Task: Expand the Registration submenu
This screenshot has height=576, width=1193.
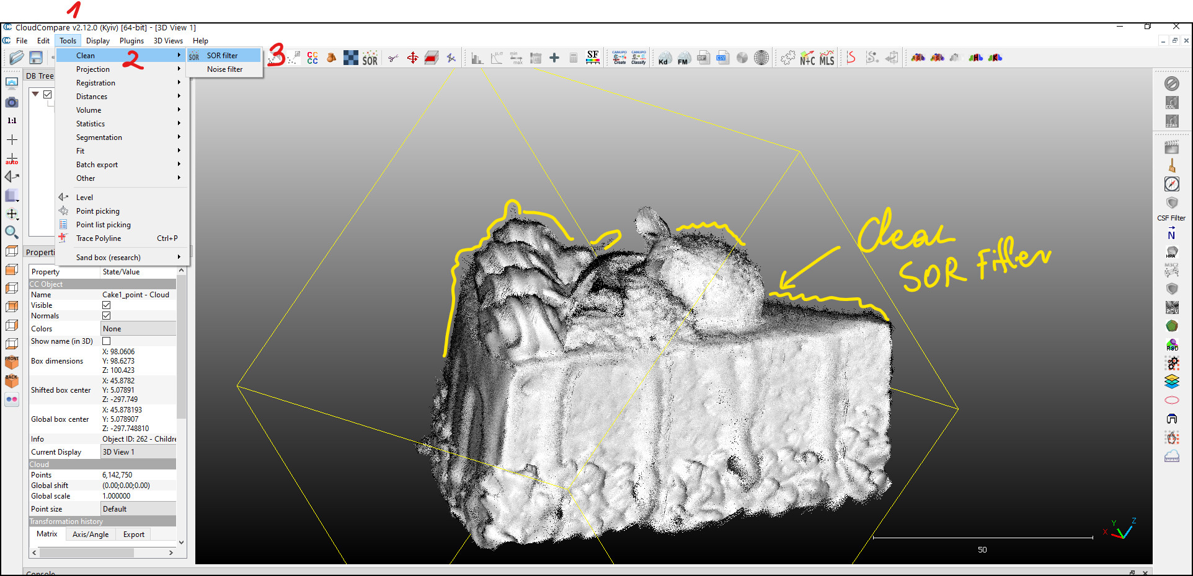Action: (x=122, y=83)
